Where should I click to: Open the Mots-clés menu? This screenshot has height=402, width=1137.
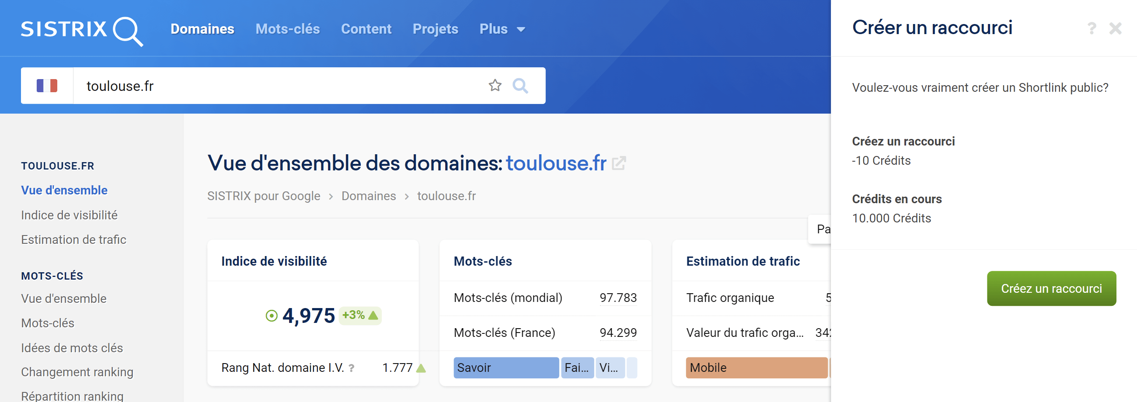[x=287, y=29]
